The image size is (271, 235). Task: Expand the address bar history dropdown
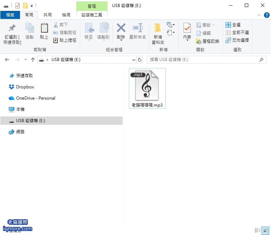pos(134,60)
